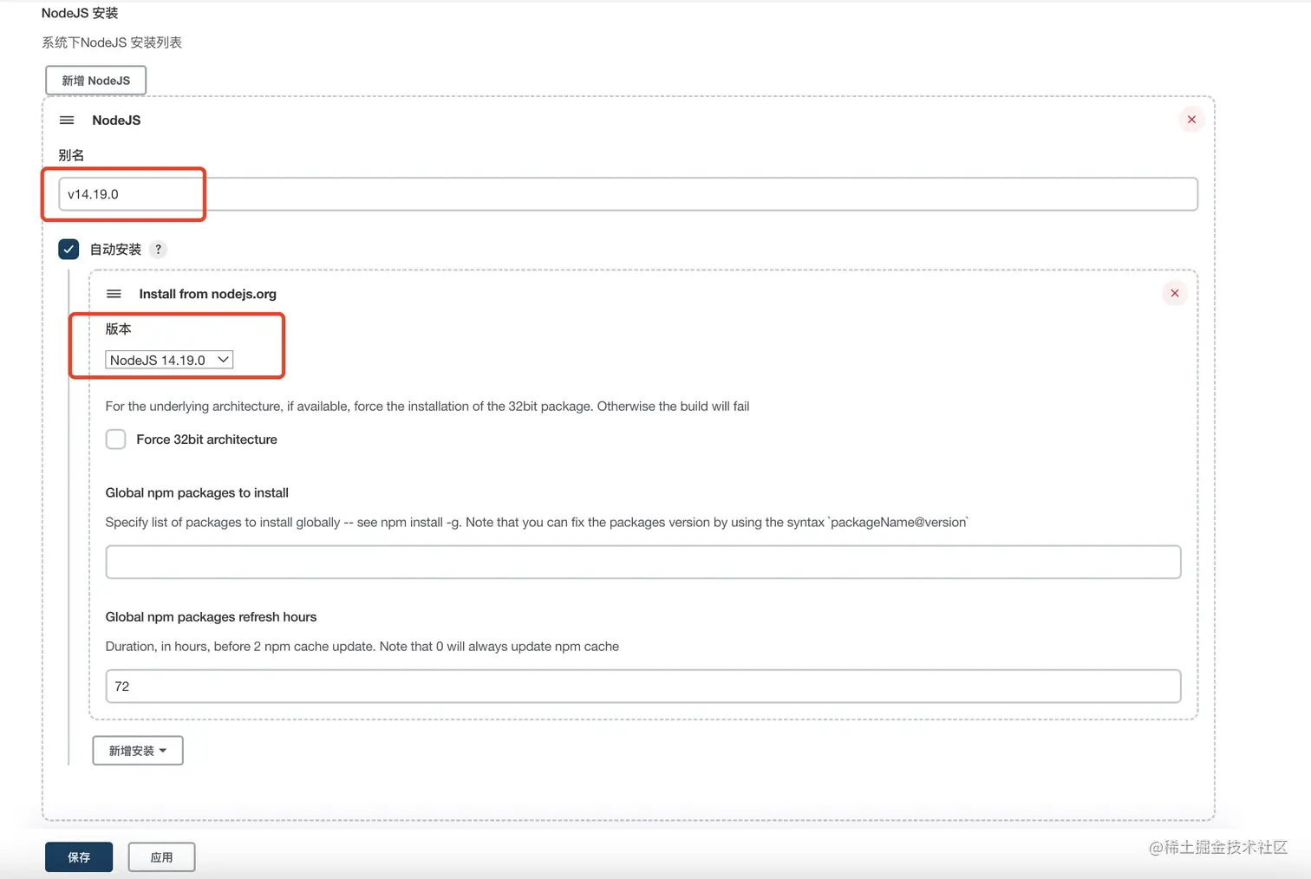Open the help tooltip beside 自动安装

(x=158, y=249)
